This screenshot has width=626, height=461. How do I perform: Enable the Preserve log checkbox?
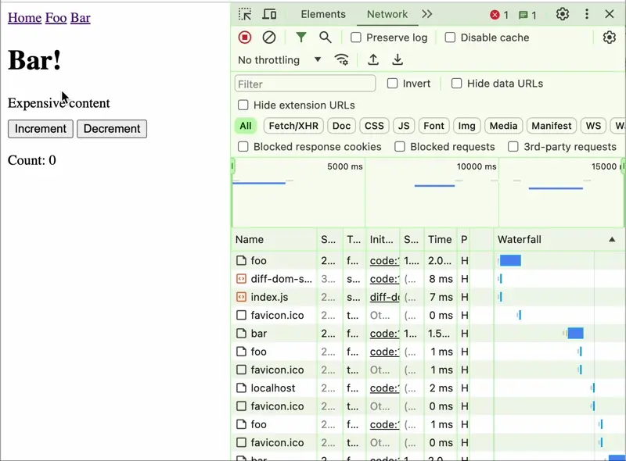coord(356,38)
